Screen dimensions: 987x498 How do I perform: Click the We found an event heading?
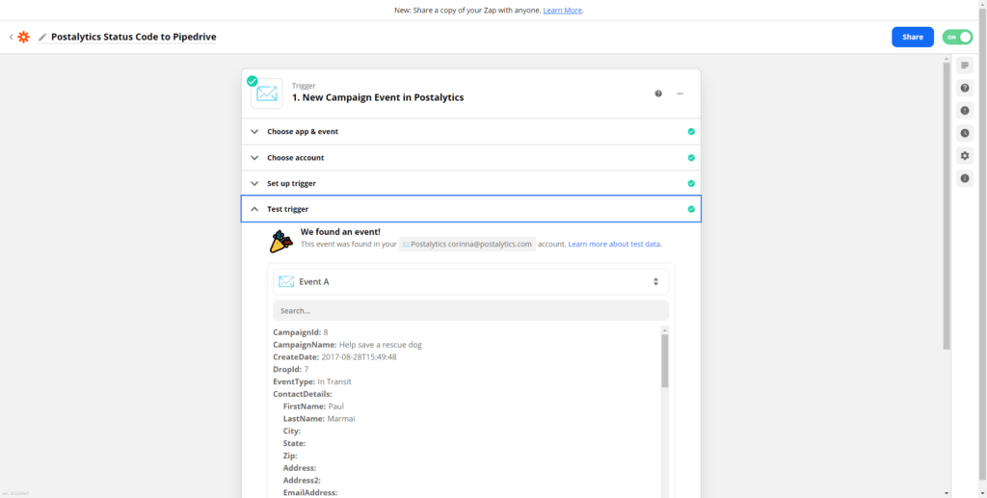pos(340,232)
